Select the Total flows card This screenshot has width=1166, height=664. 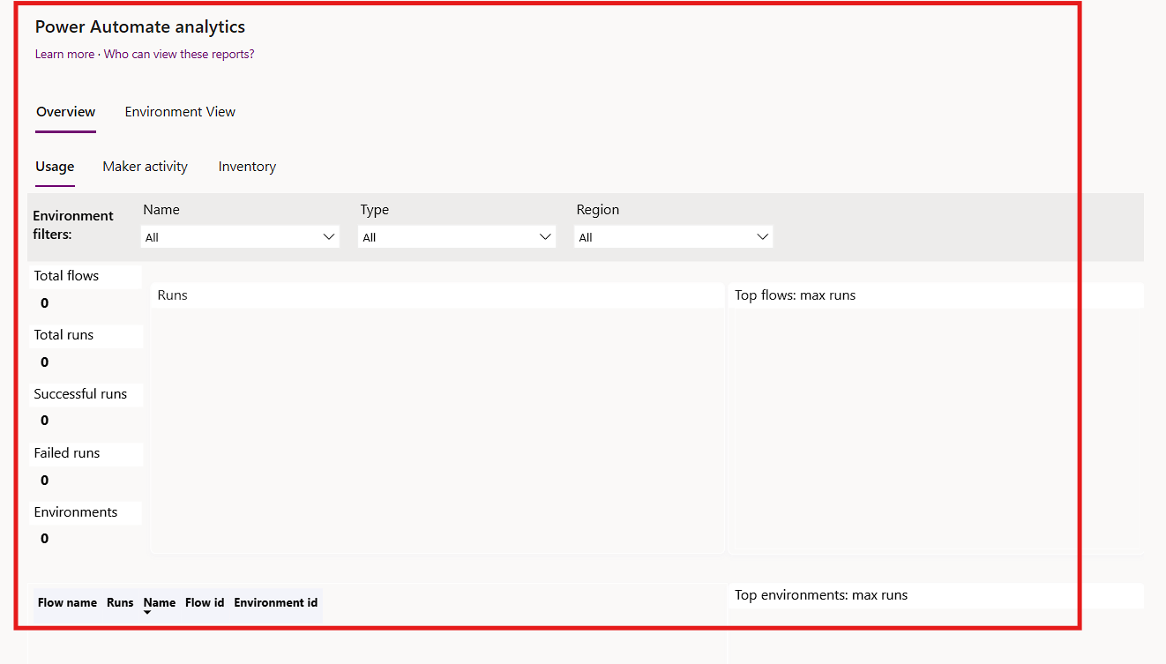pos(85,289)
